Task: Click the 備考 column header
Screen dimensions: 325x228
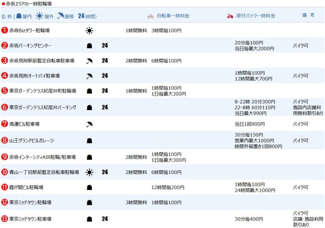Action: point(308,15)
